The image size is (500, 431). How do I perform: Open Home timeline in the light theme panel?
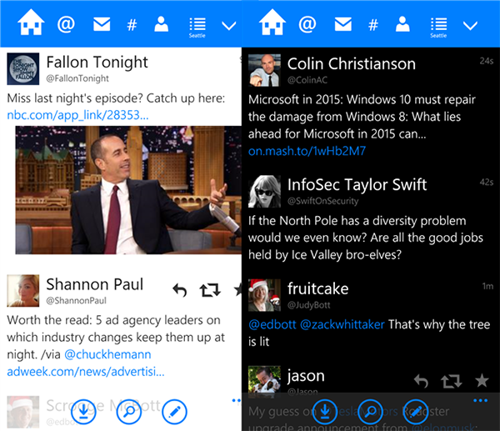pyautogui.click(x=31, y=23)
